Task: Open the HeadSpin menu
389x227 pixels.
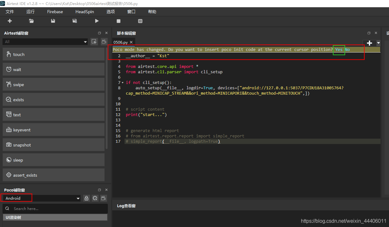Action: click(x=85, y=12)
